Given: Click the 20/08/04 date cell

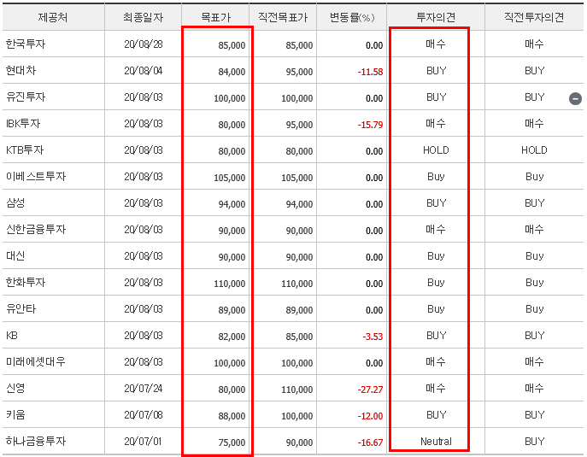Looking at the screenshot, I should [144, 71].
